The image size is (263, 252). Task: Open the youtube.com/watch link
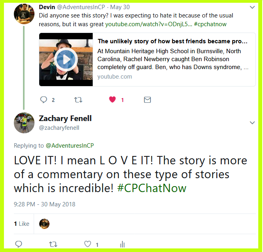click(149, 24)
